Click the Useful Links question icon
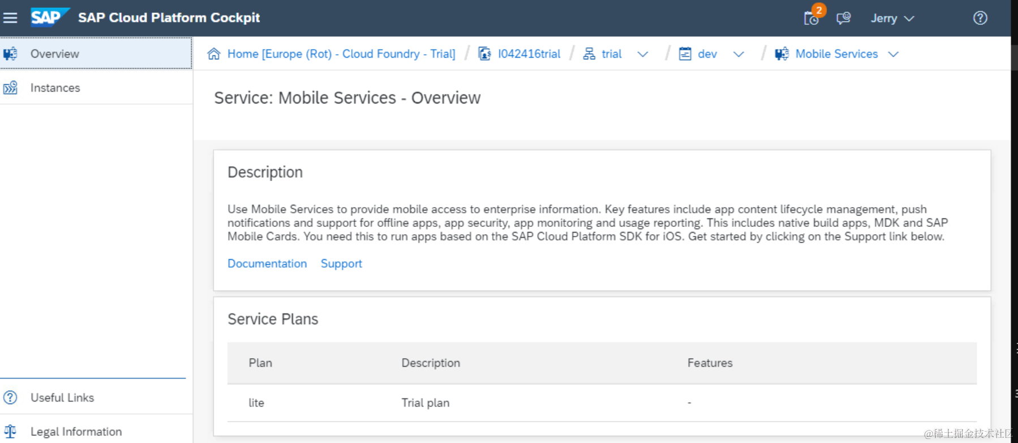The height and width of the screenshot is (443, 1018). 10,397
